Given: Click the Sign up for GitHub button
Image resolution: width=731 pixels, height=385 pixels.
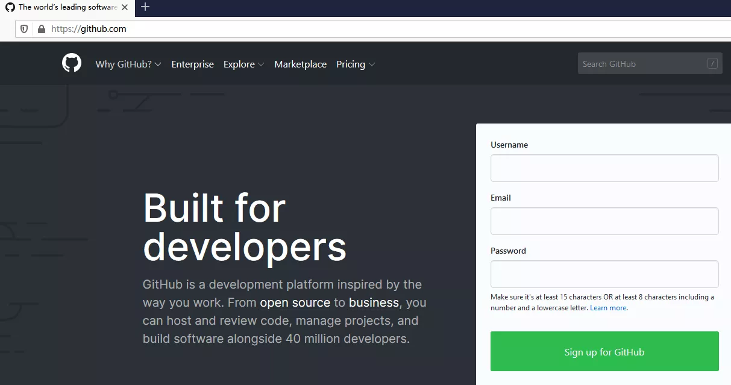Looking at the screenshot, I should click(604, 351).
